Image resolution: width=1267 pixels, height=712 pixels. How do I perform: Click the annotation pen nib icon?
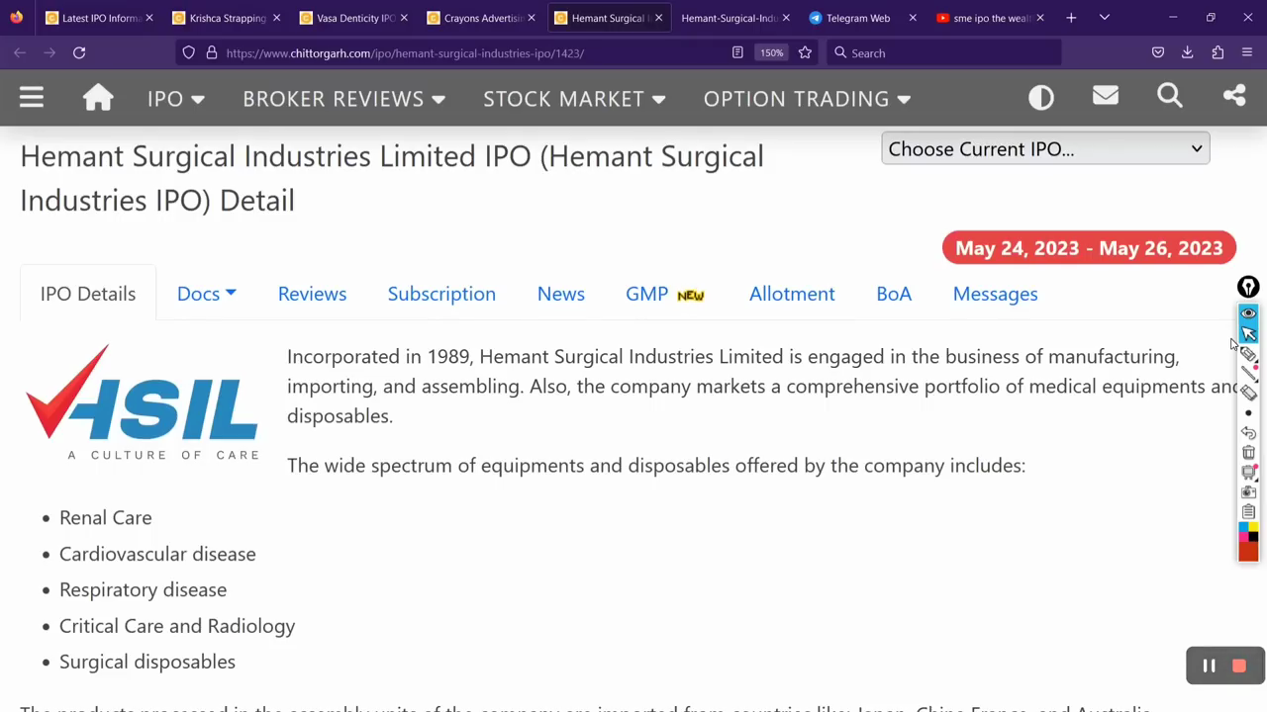click(x=1248, y=287)
